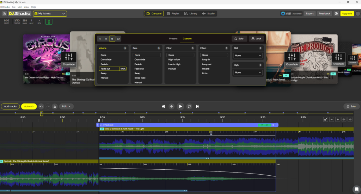Click the 100% field beside Fade out
The height and width of the screenshot is (194, 361).
(123, 69)
